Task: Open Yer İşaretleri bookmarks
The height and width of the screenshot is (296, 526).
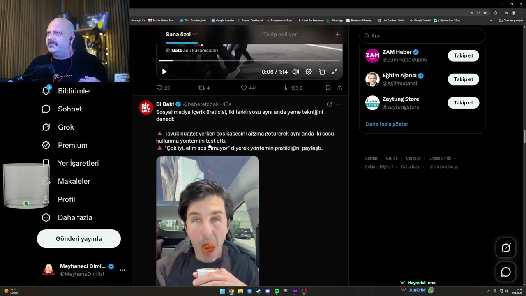Action: click(x=70, y=163)
